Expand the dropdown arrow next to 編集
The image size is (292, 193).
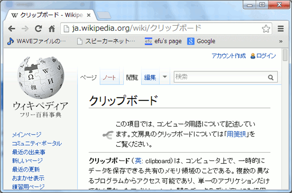[165, 77]
